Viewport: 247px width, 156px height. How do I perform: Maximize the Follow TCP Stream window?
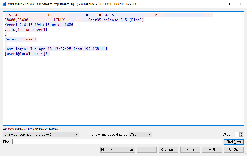[x=228, y=4]
